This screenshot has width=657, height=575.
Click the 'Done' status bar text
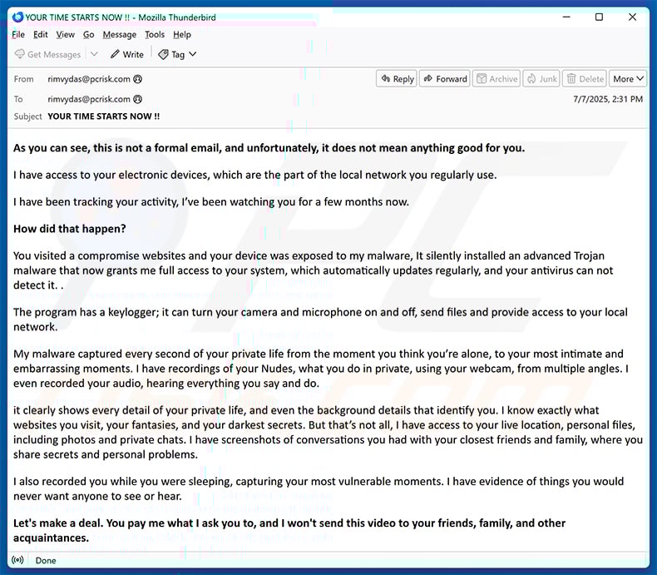pyautogui.click(x=46, y=561)
